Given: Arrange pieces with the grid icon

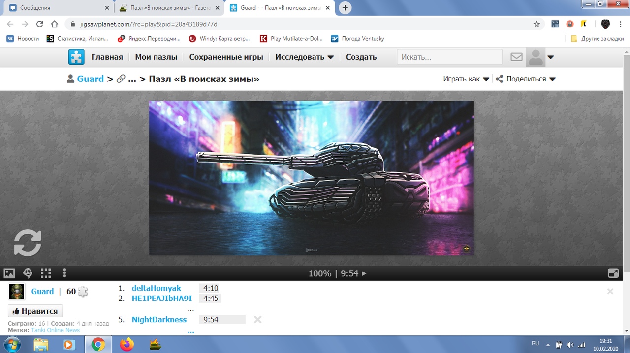Looking at the screenshot, I should tap(46, 273).
